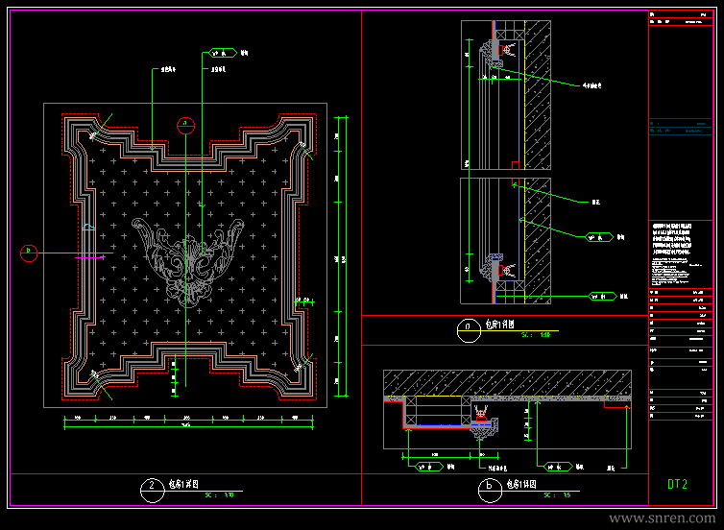Select the upper moulding profile in detail a

pyautogui.click(x=491, y=54)
